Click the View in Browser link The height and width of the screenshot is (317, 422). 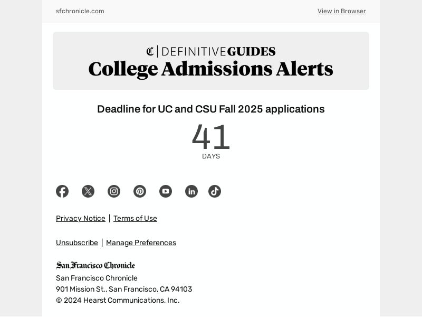click(341, 11)
